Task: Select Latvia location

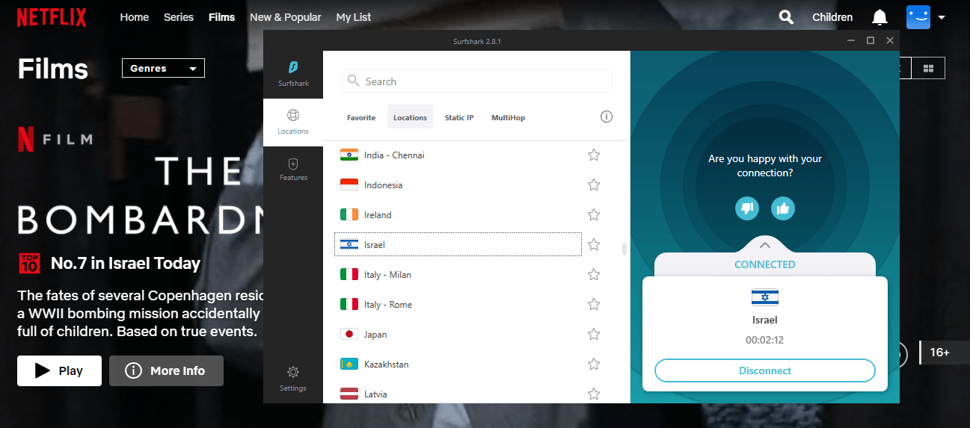Action: click(x=458, y=394)
